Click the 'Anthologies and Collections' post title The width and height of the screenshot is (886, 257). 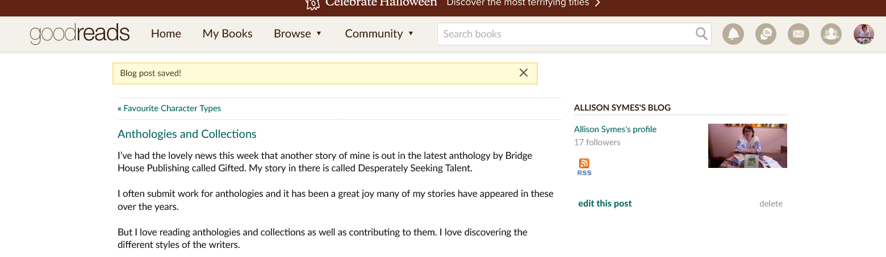click(x=187, y=134)
